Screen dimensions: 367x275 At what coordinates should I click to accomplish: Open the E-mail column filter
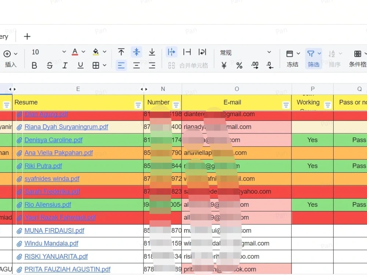click(286, 105)
